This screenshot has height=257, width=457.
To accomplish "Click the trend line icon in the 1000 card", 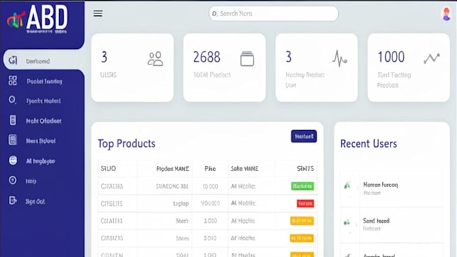I will coord(431,58).
